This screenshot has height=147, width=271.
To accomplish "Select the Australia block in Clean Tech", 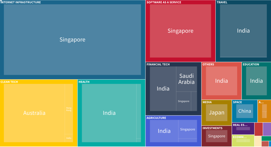I will point(34,113).
